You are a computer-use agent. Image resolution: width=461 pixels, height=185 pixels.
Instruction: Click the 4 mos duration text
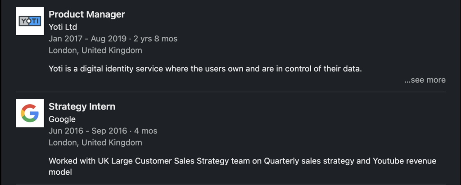146,131
